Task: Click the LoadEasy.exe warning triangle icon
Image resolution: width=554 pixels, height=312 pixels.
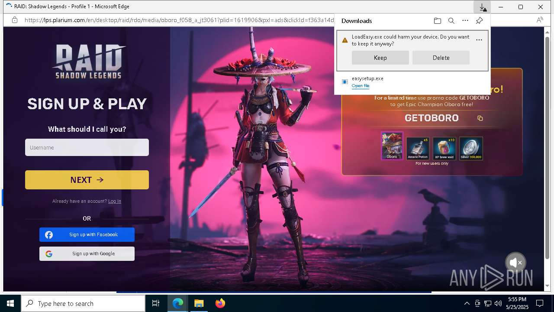Action: coord(345,40)
